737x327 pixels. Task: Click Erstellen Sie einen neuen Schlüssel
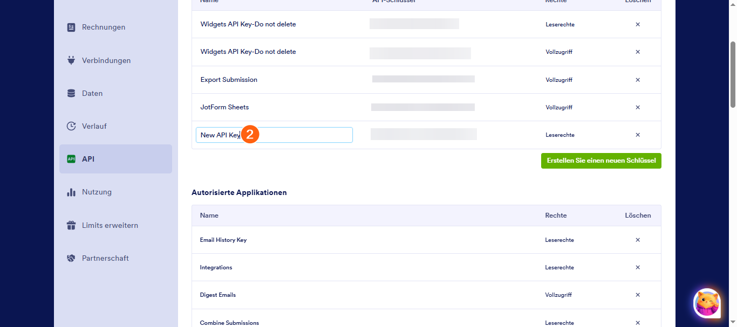[601, 161]
